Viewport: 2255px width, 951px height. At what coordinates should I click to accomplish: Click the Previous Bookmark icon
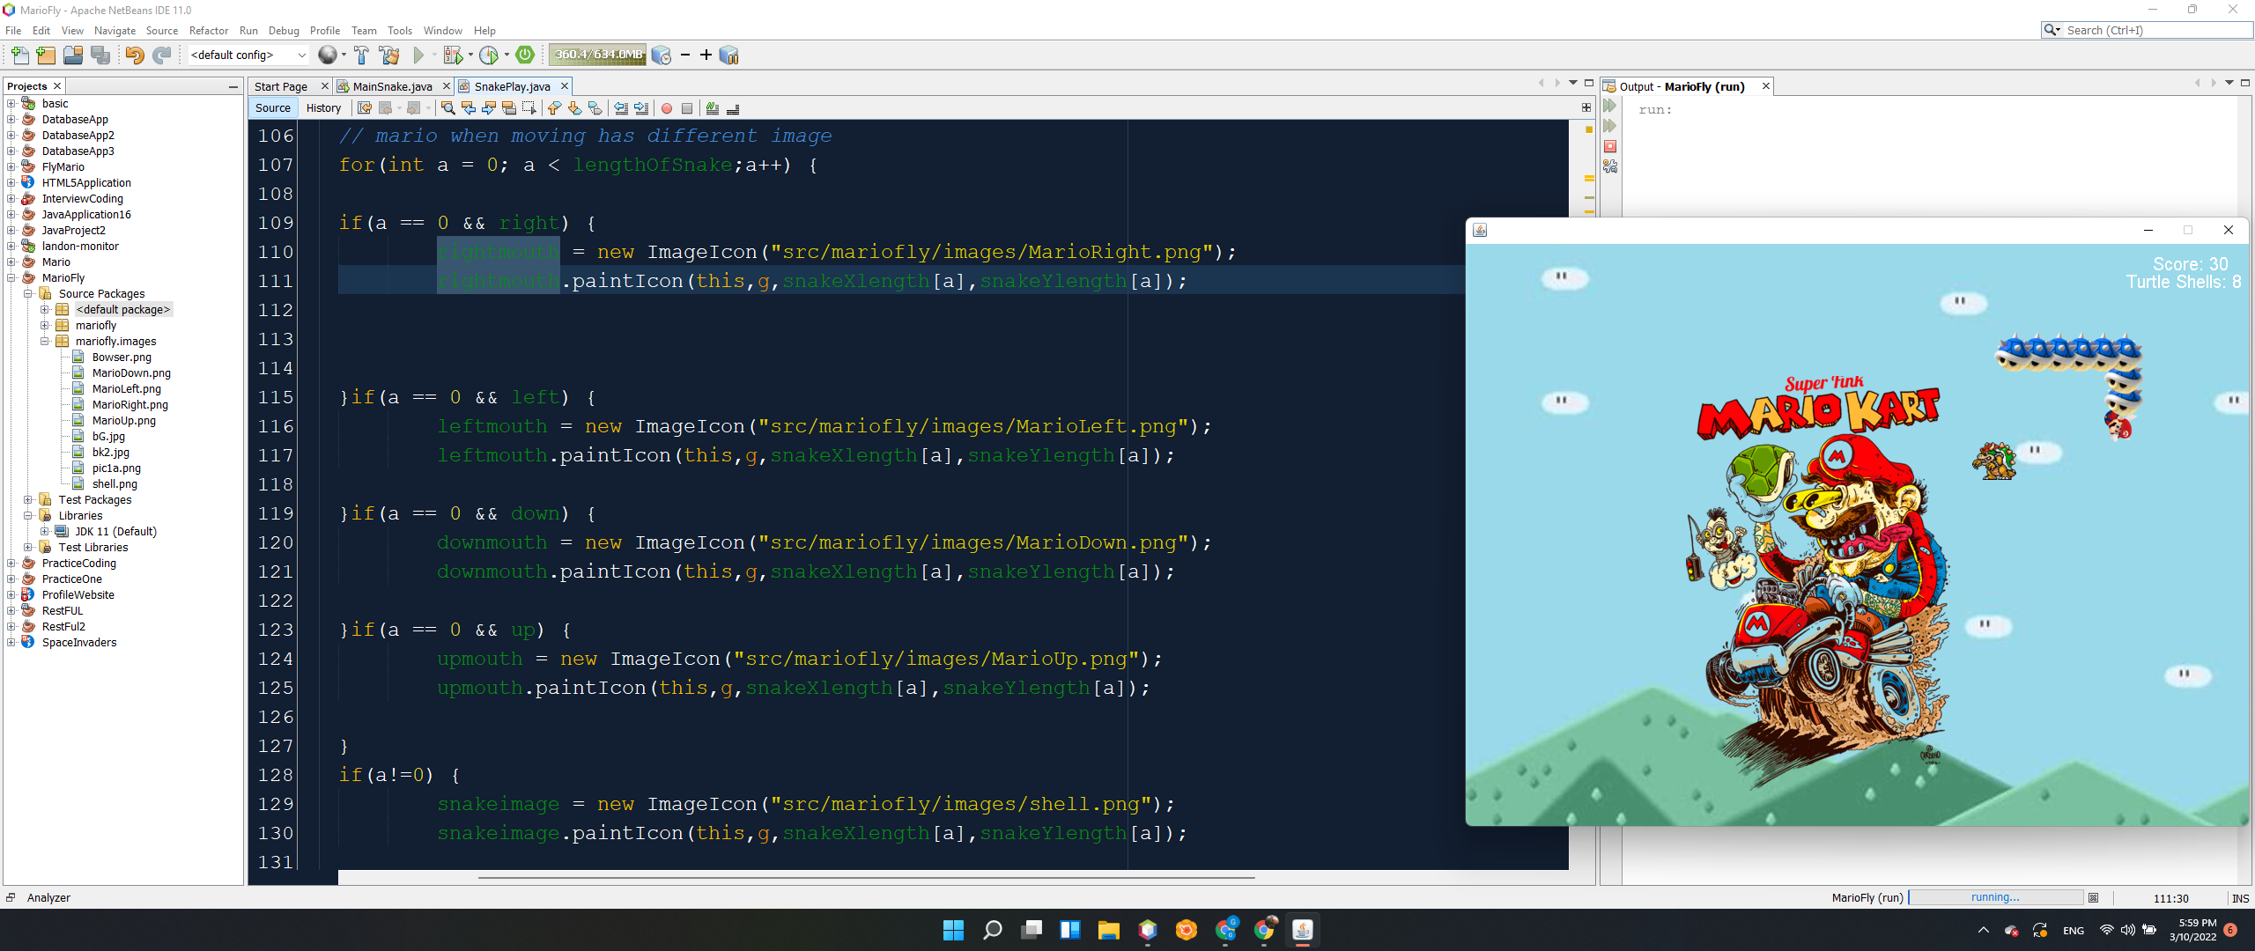click(554, 108)
